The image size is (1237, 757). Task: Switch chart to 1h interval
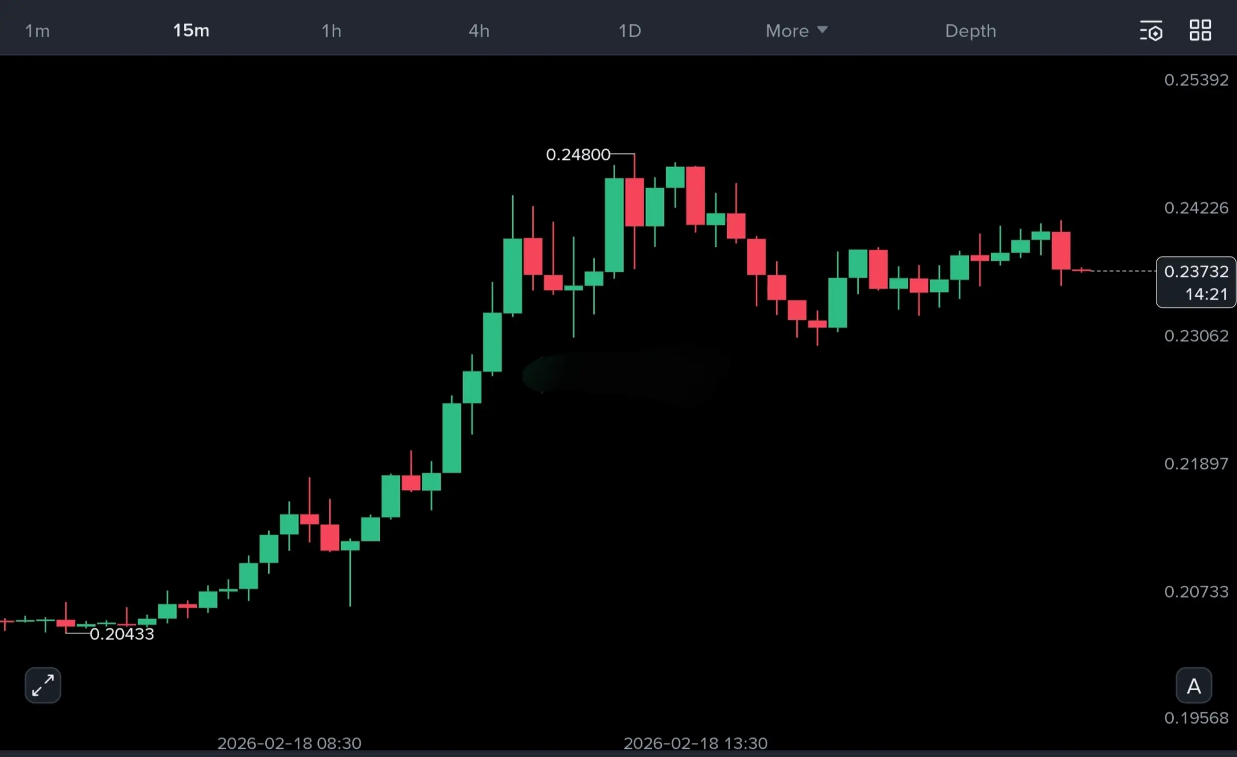point(331,31)
